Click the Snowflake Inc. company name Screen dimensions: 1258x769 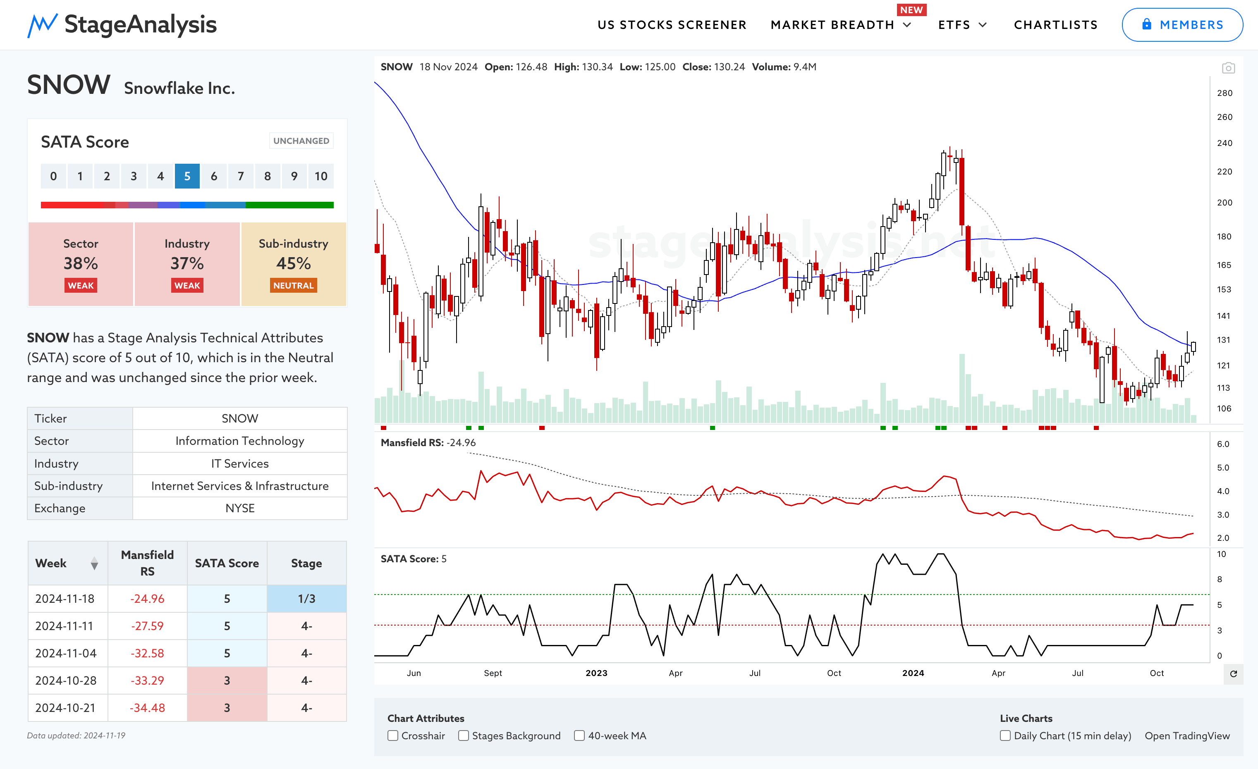179,88
